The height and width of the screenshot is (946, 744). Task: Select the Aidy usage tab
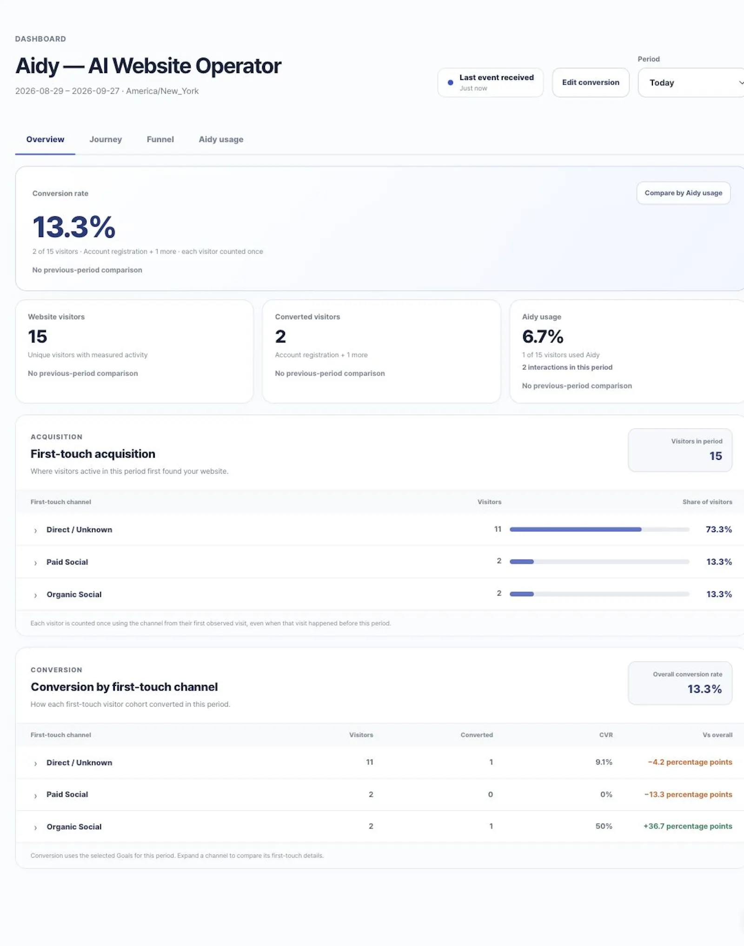(x=221, y=139)
